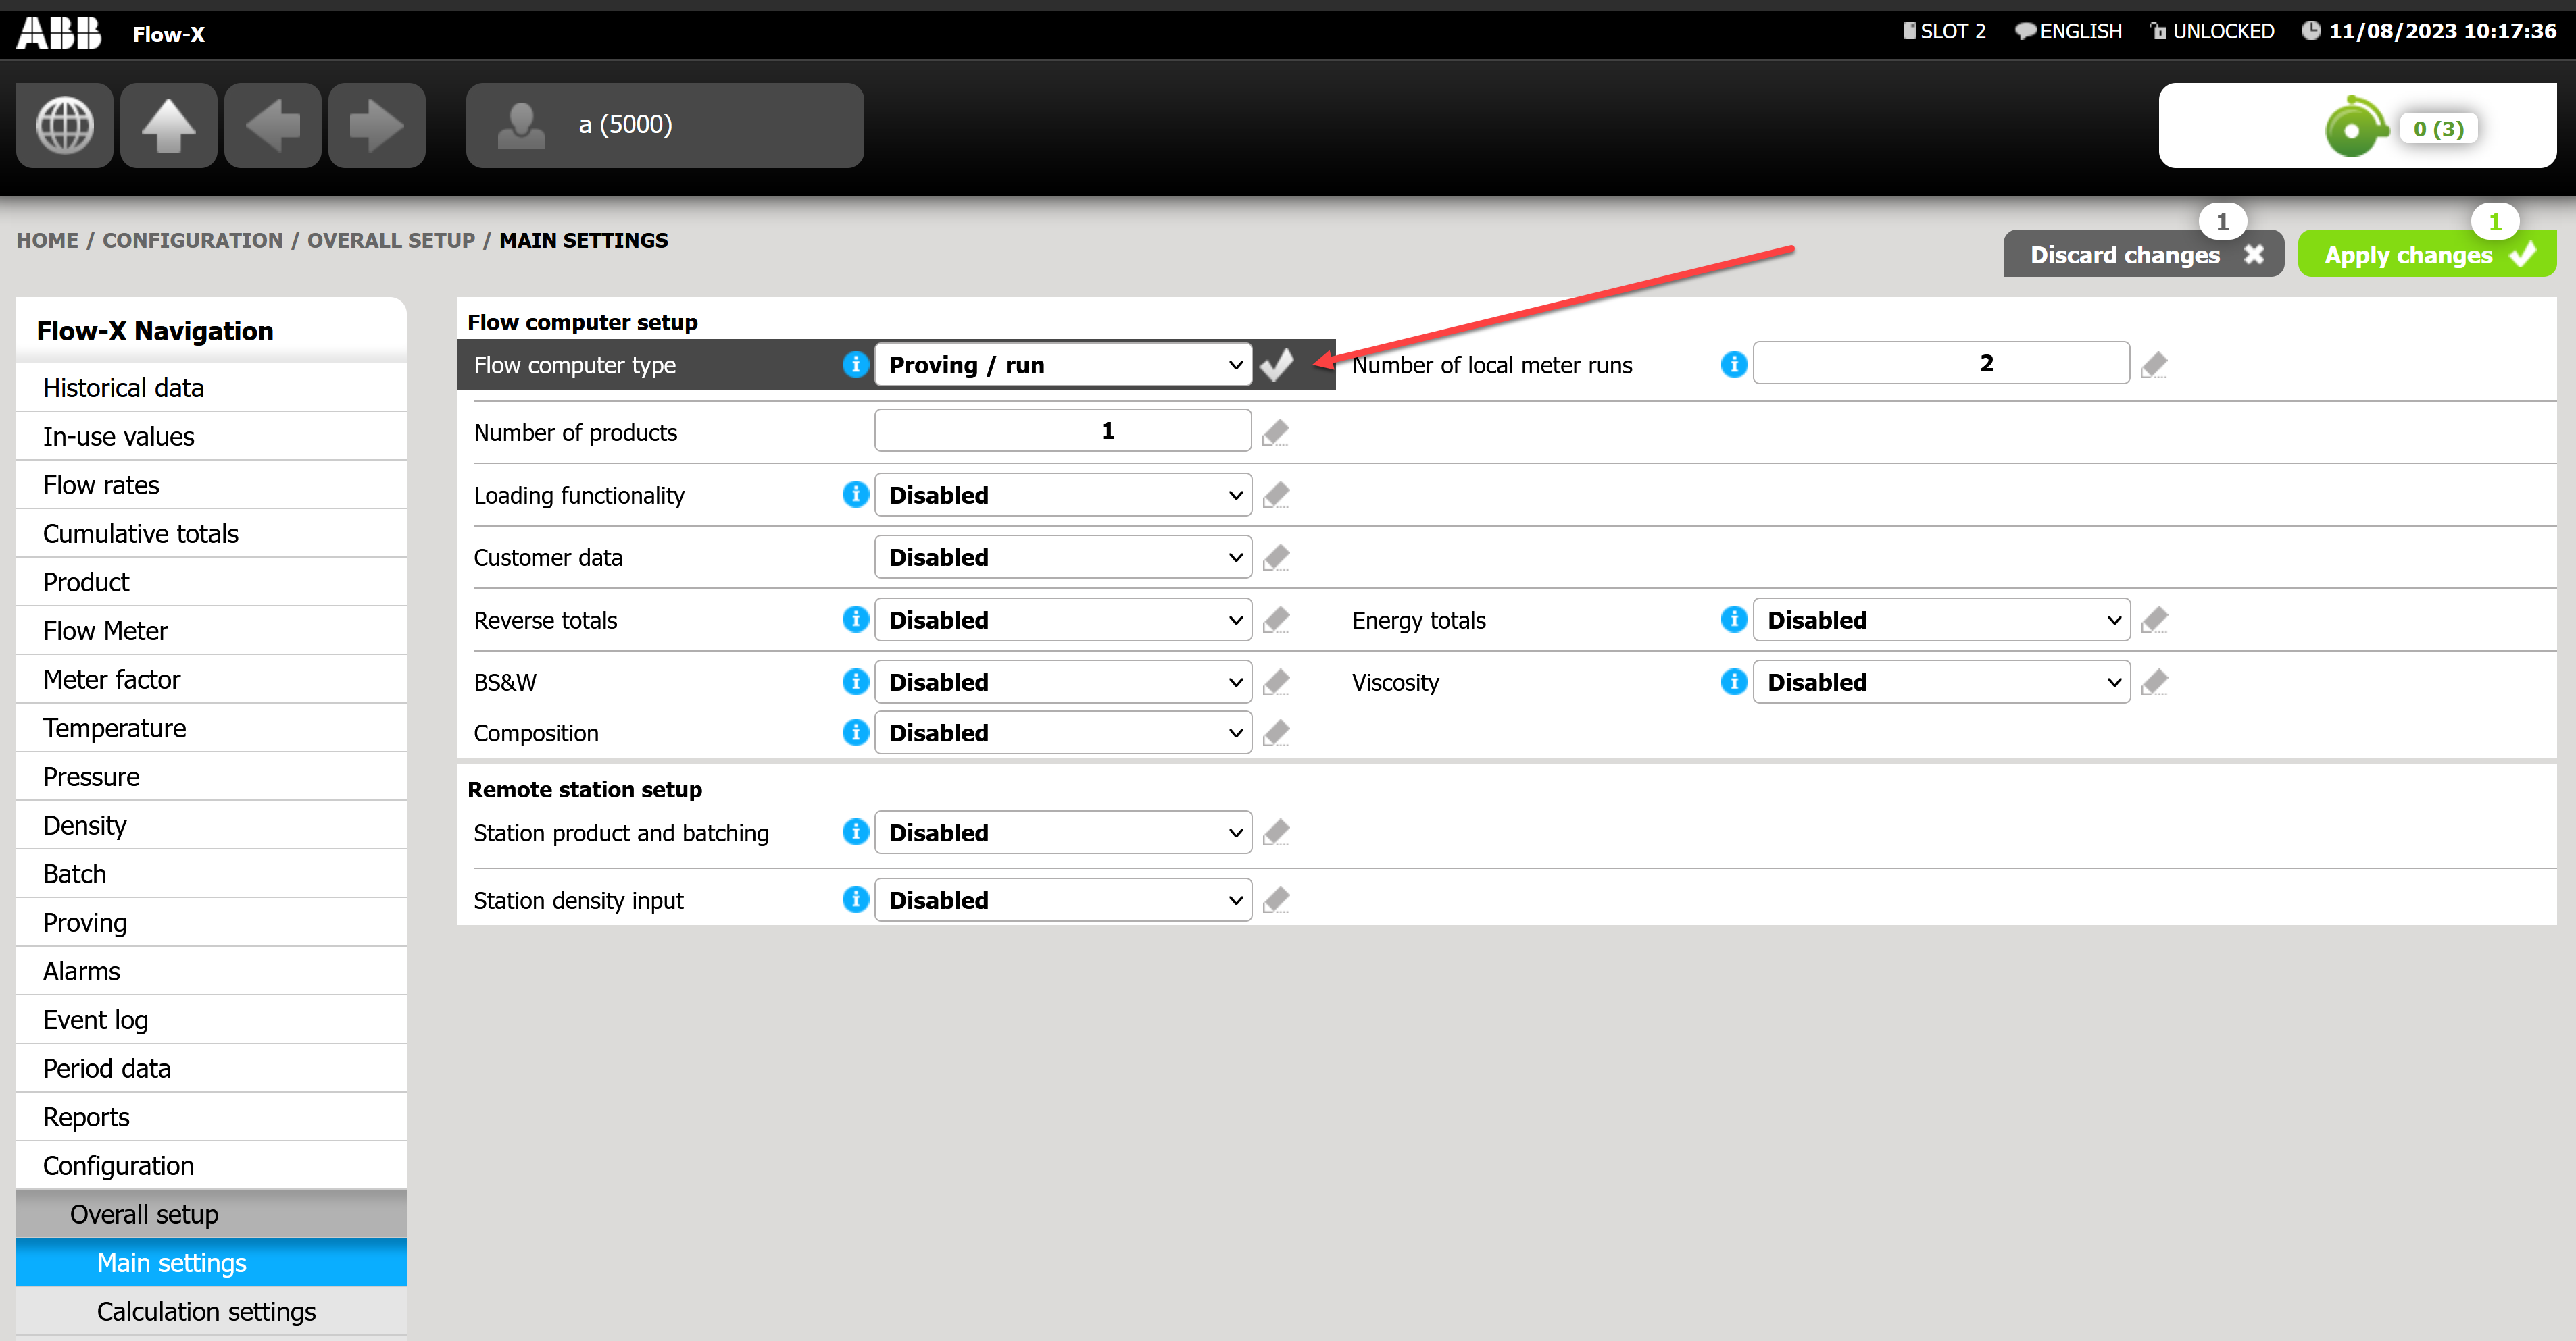
Task: Open In-use values in navigation
Action: point(212,437)
